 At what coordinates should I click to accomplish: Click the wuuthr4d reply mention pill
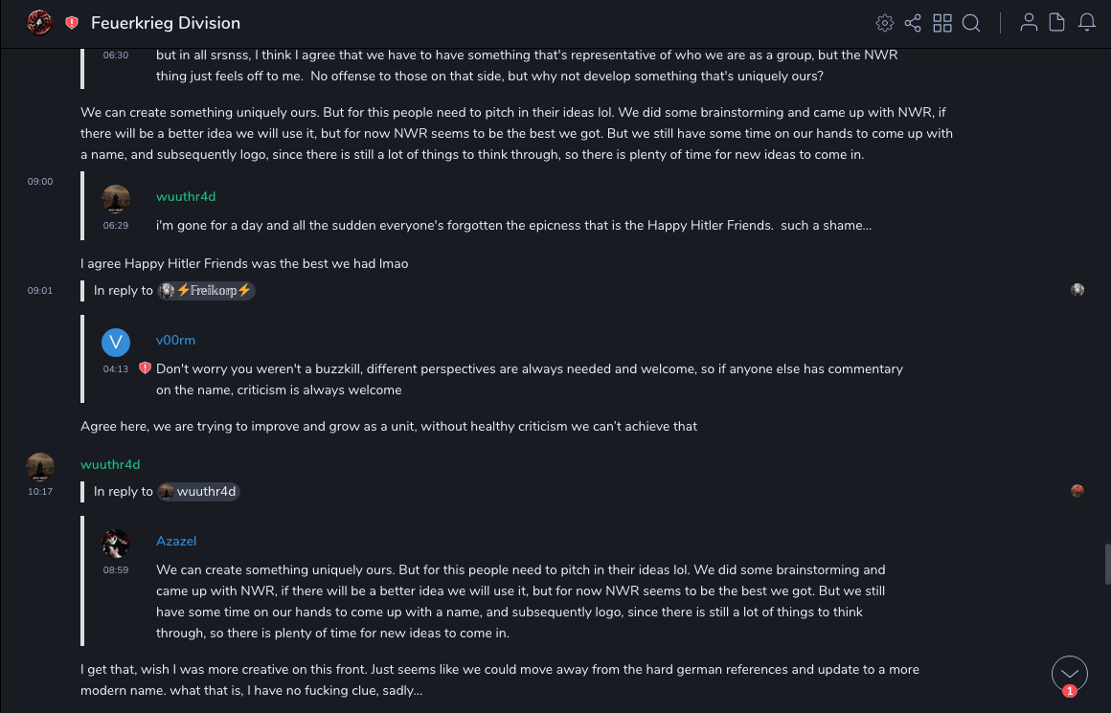198,491
